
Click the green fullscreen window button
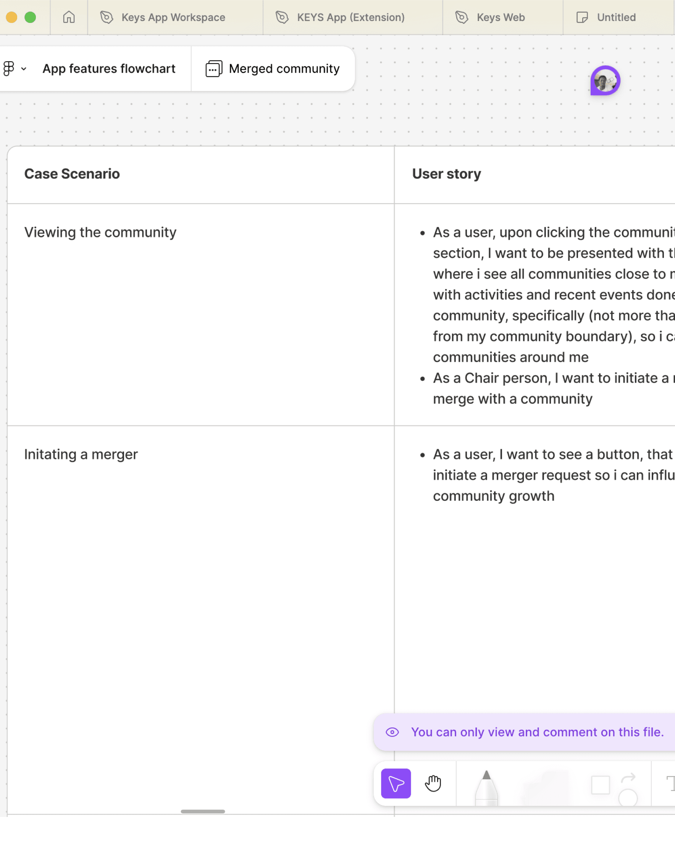coord(30,17)
